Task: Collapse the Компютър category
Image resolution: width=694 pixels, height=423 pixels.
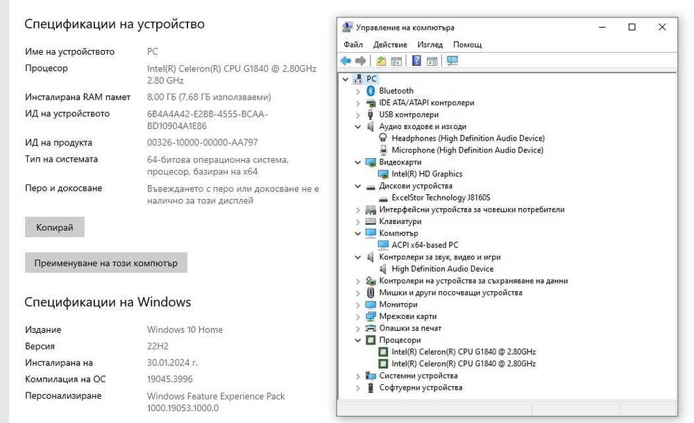Action: coord(358,233)
